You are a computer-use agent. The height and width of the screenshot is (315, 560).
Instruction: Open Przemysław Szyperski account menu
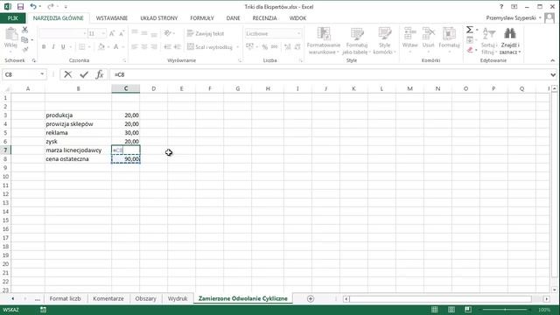[x=514, y=17]
